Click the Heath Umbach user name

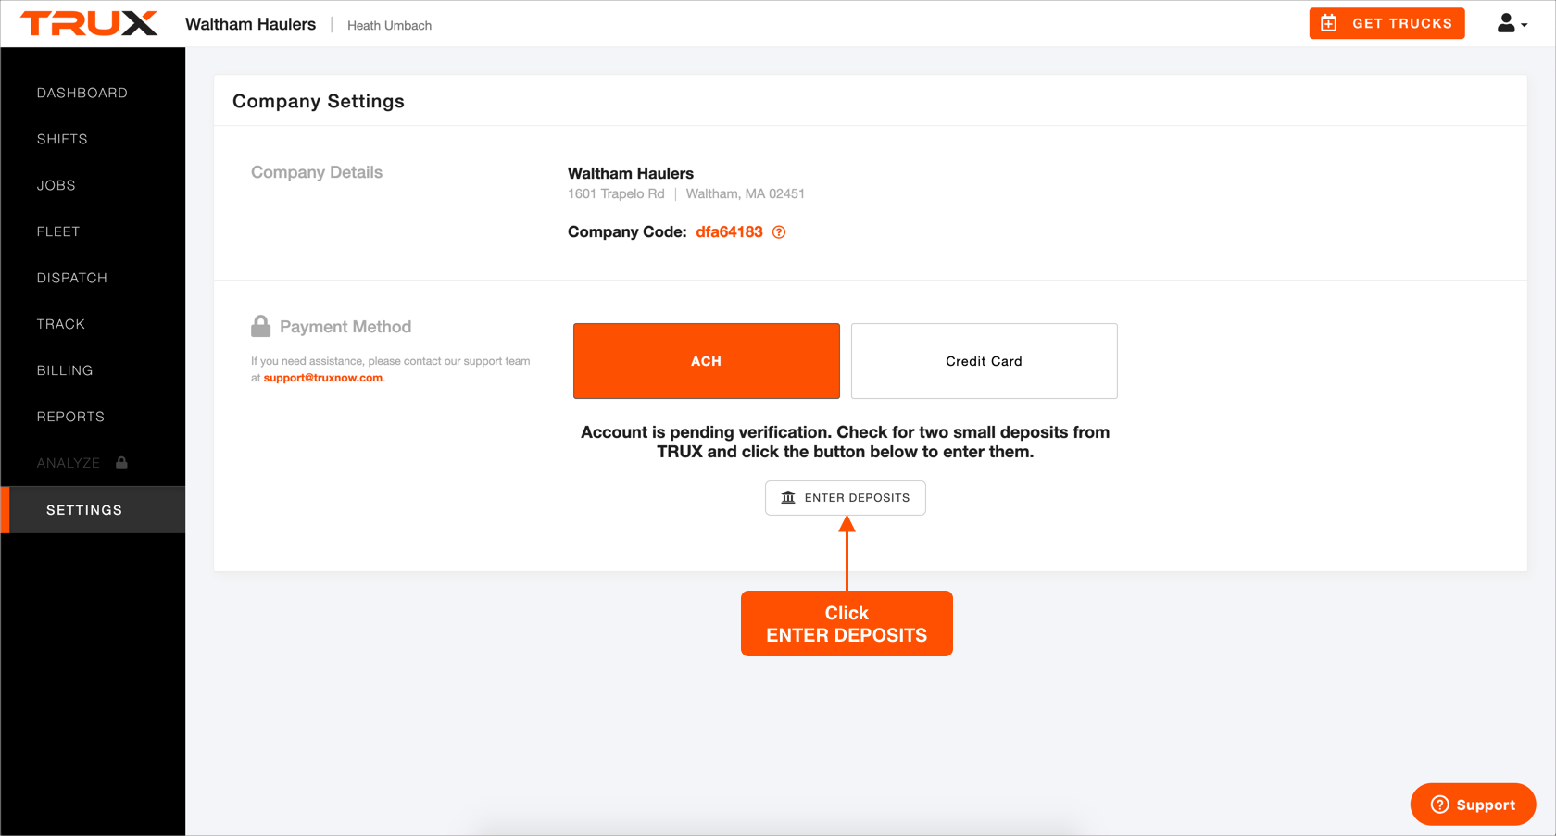pyautogui.click(x=390, y=26)
